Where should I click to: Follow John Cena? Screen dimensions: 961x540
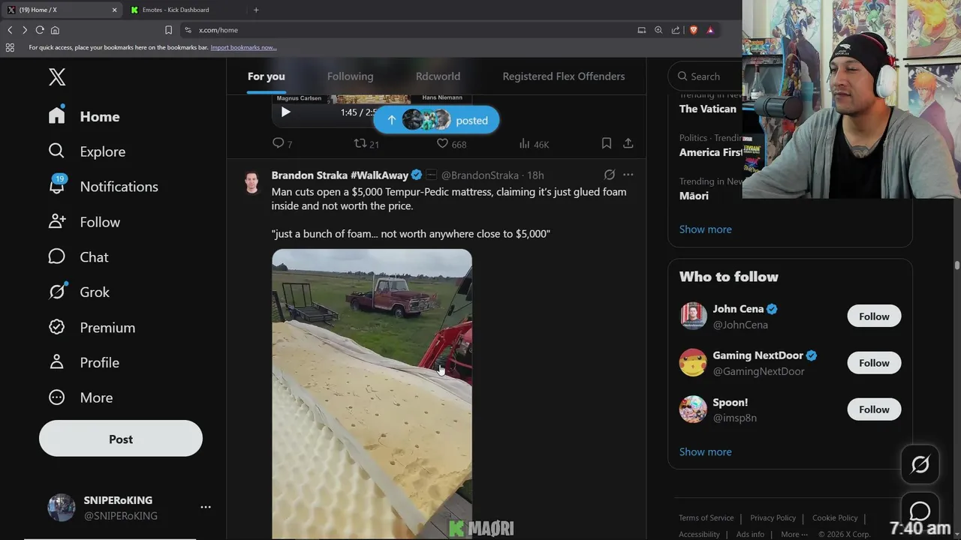pyautogui.click(x=874, y=316)
